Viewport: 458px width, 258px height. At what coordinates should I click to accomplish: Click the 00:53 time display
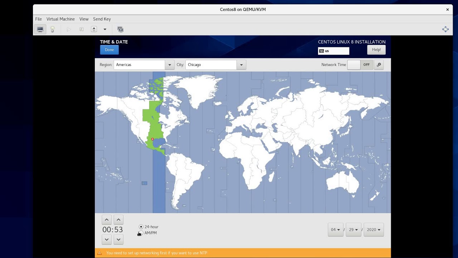tap(112, 230)
